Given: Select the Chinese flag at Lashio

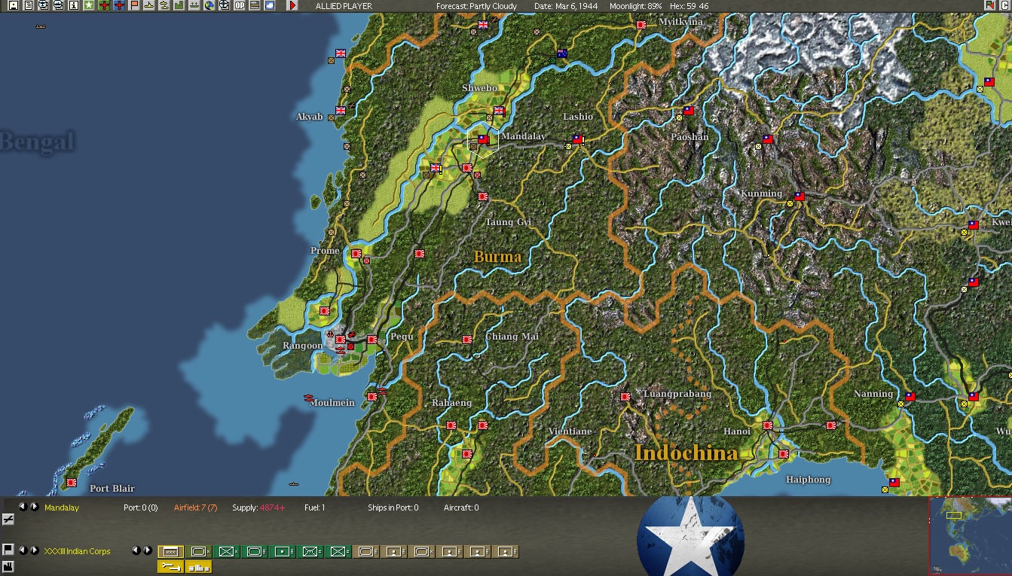Looking at the screenshot, I should click(x=578, y=139).
